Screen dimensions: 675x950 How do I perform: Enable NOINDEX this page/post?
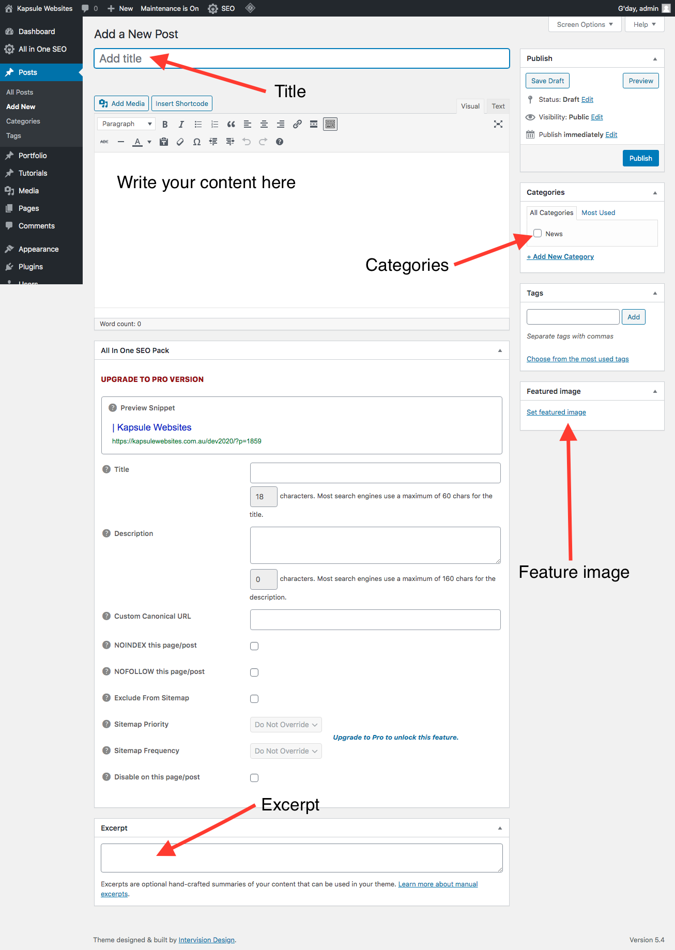[254, 646]
